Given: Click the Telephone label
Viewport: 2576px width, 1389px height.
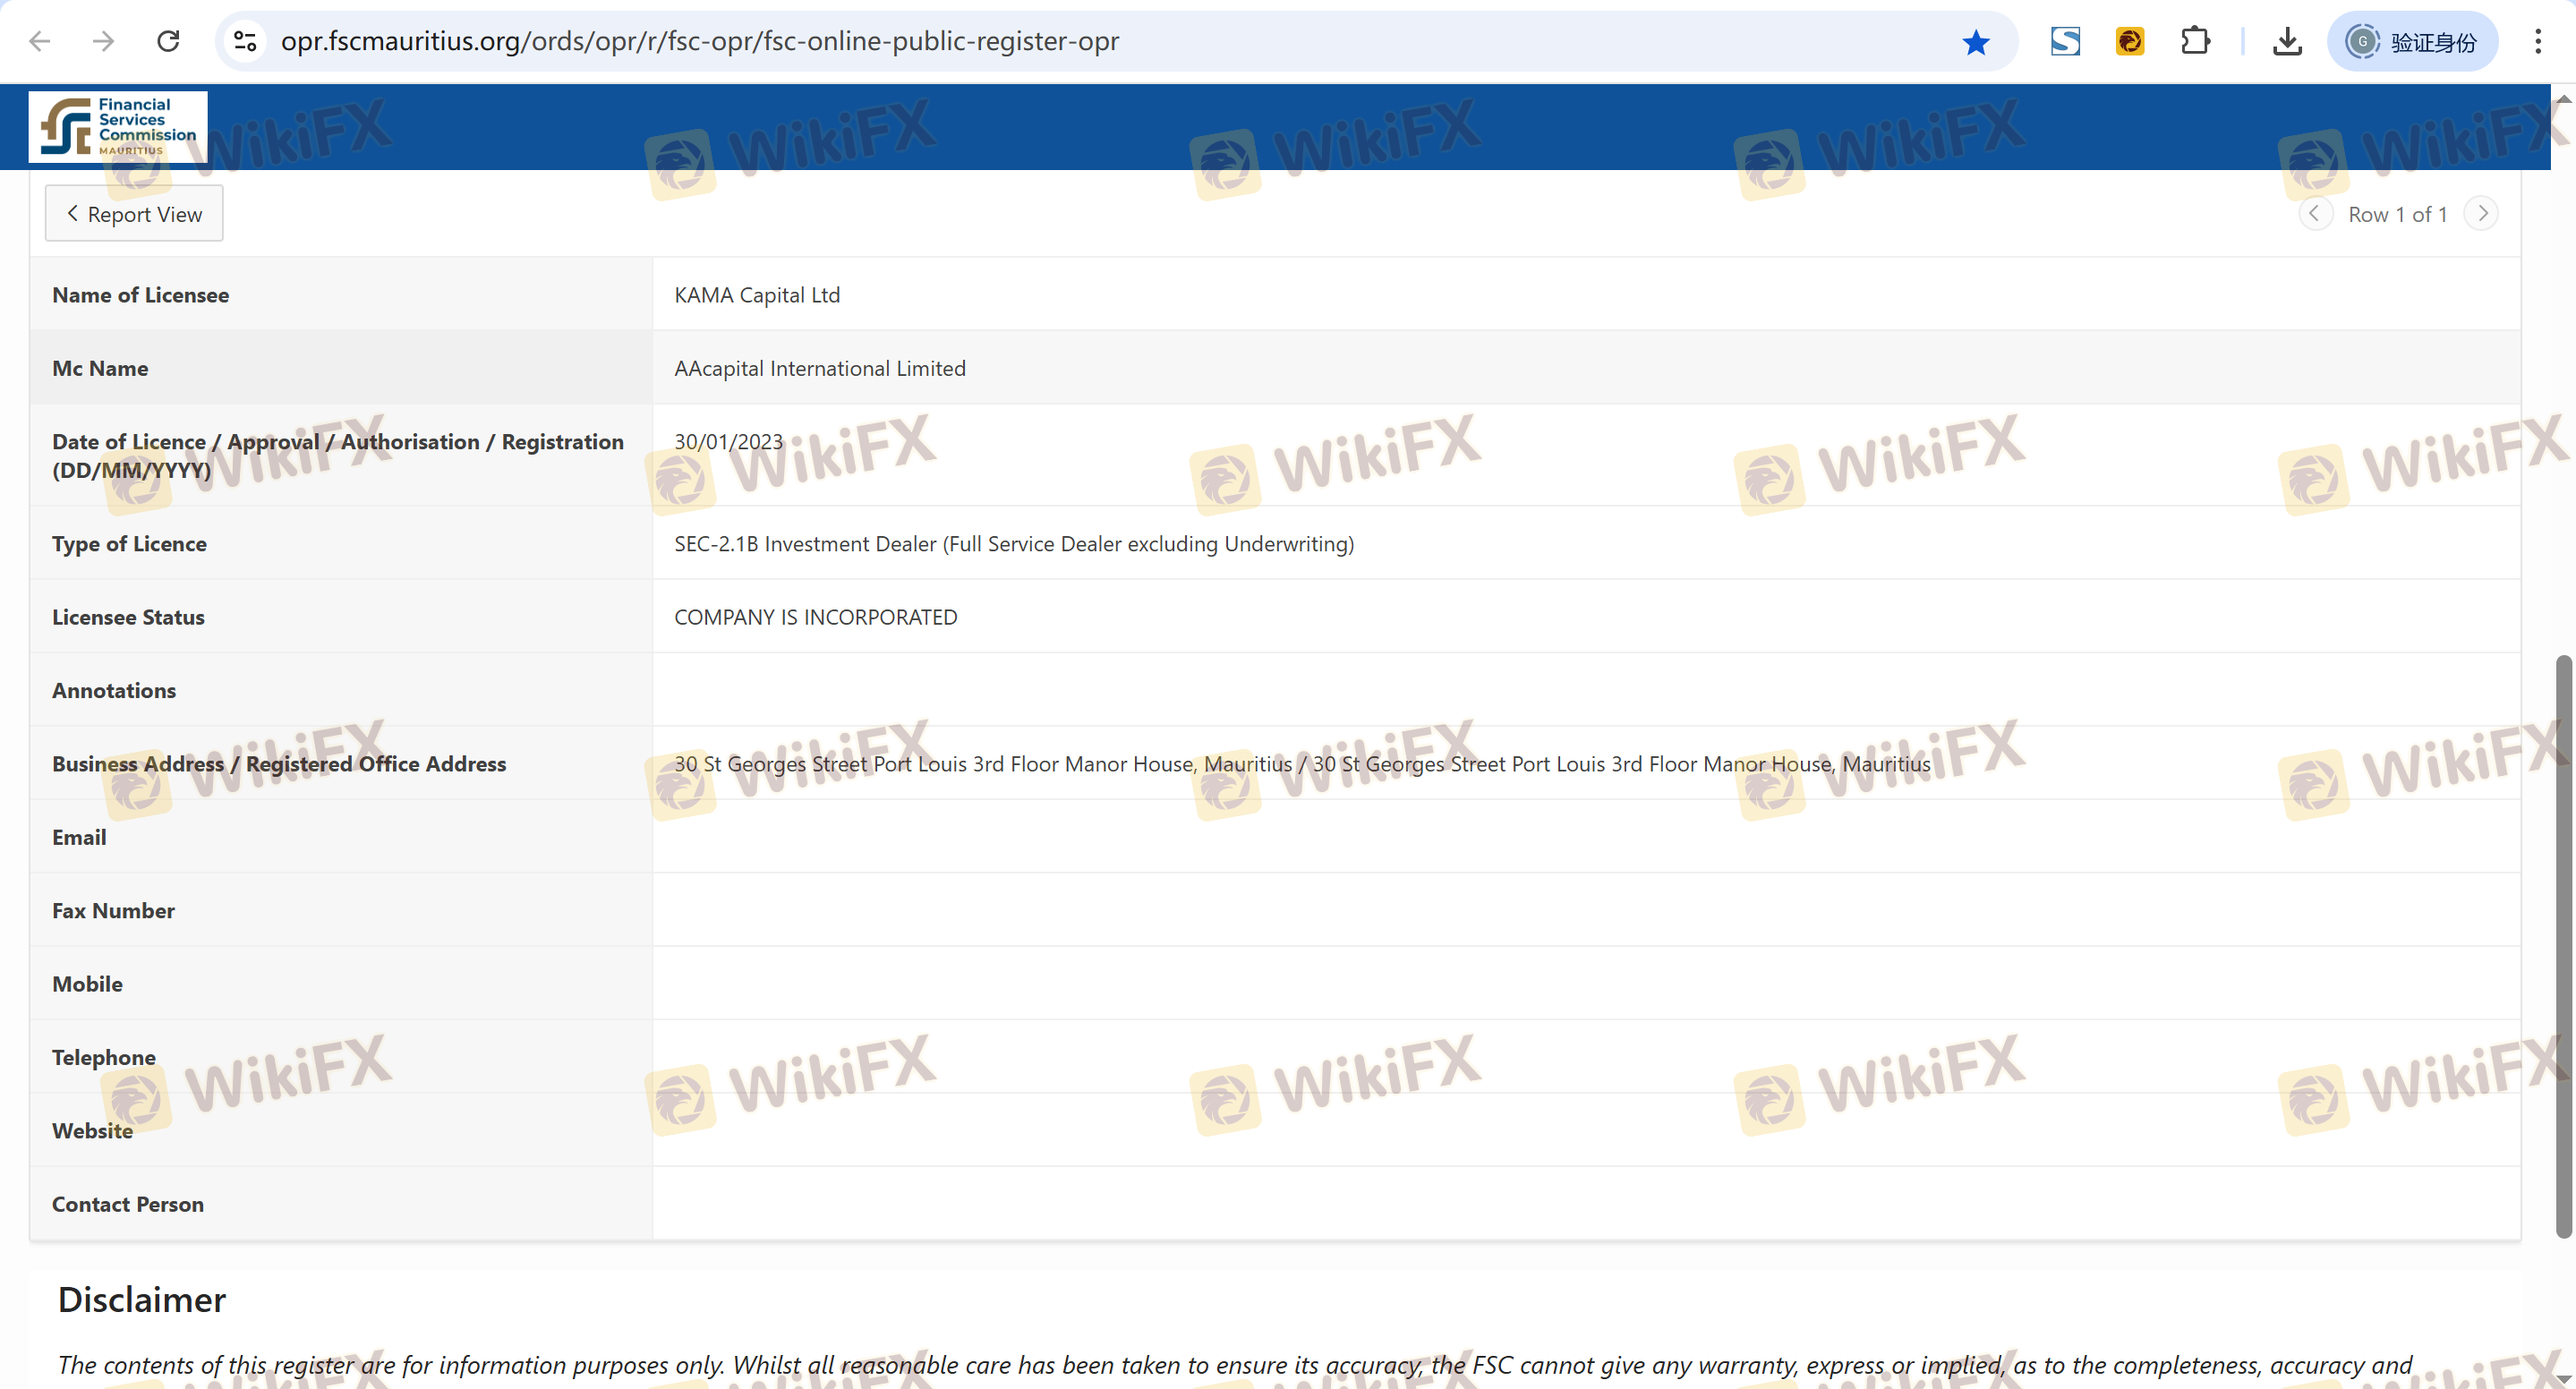Looking at the screenshot, I should (104, 1057).
